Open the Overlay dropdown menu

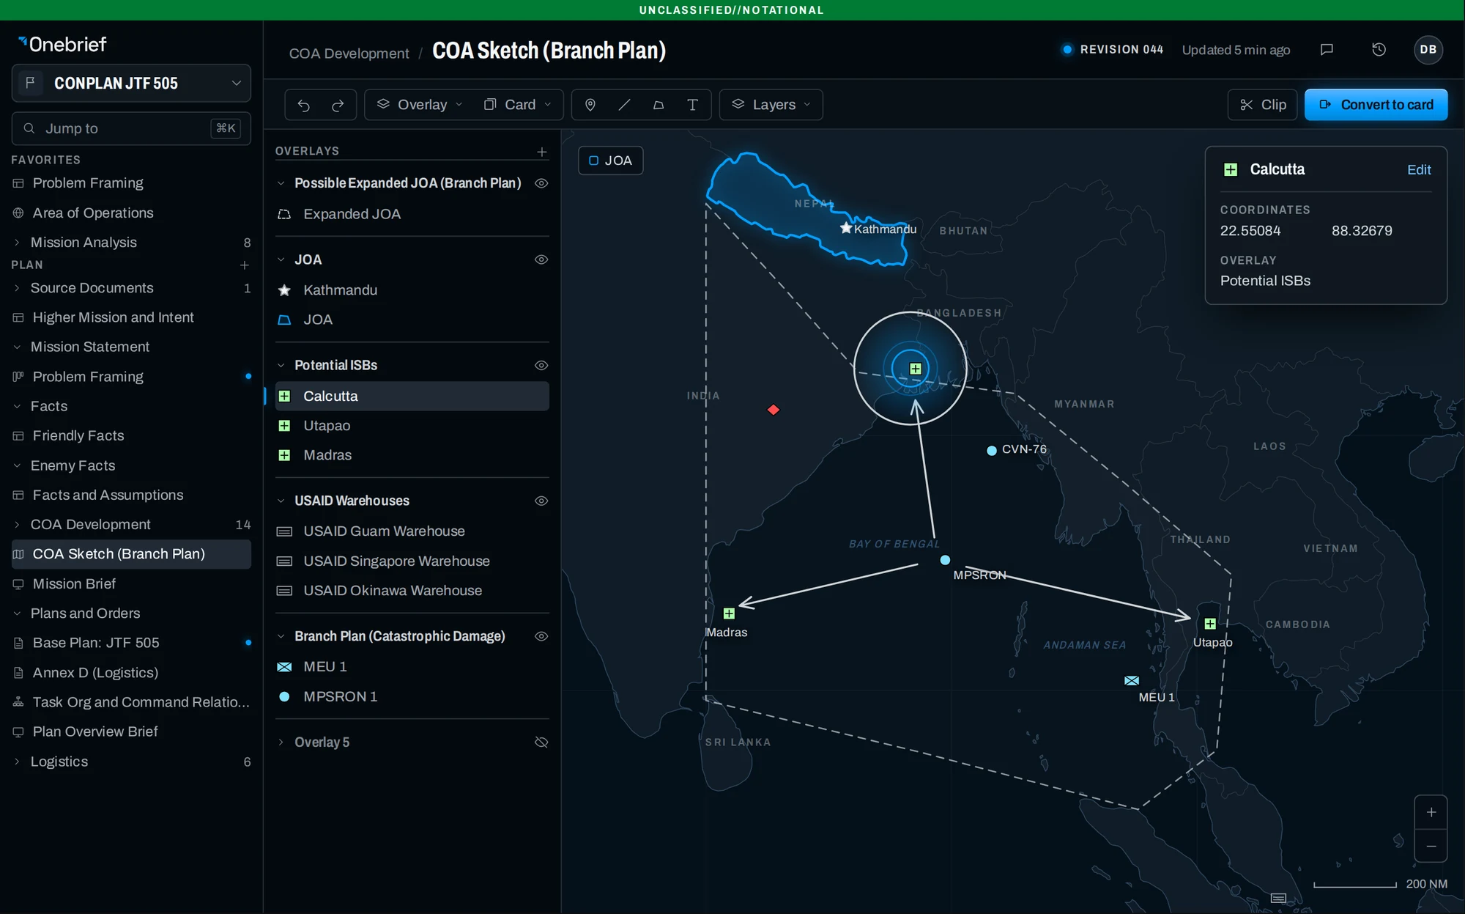pos(420,105)
